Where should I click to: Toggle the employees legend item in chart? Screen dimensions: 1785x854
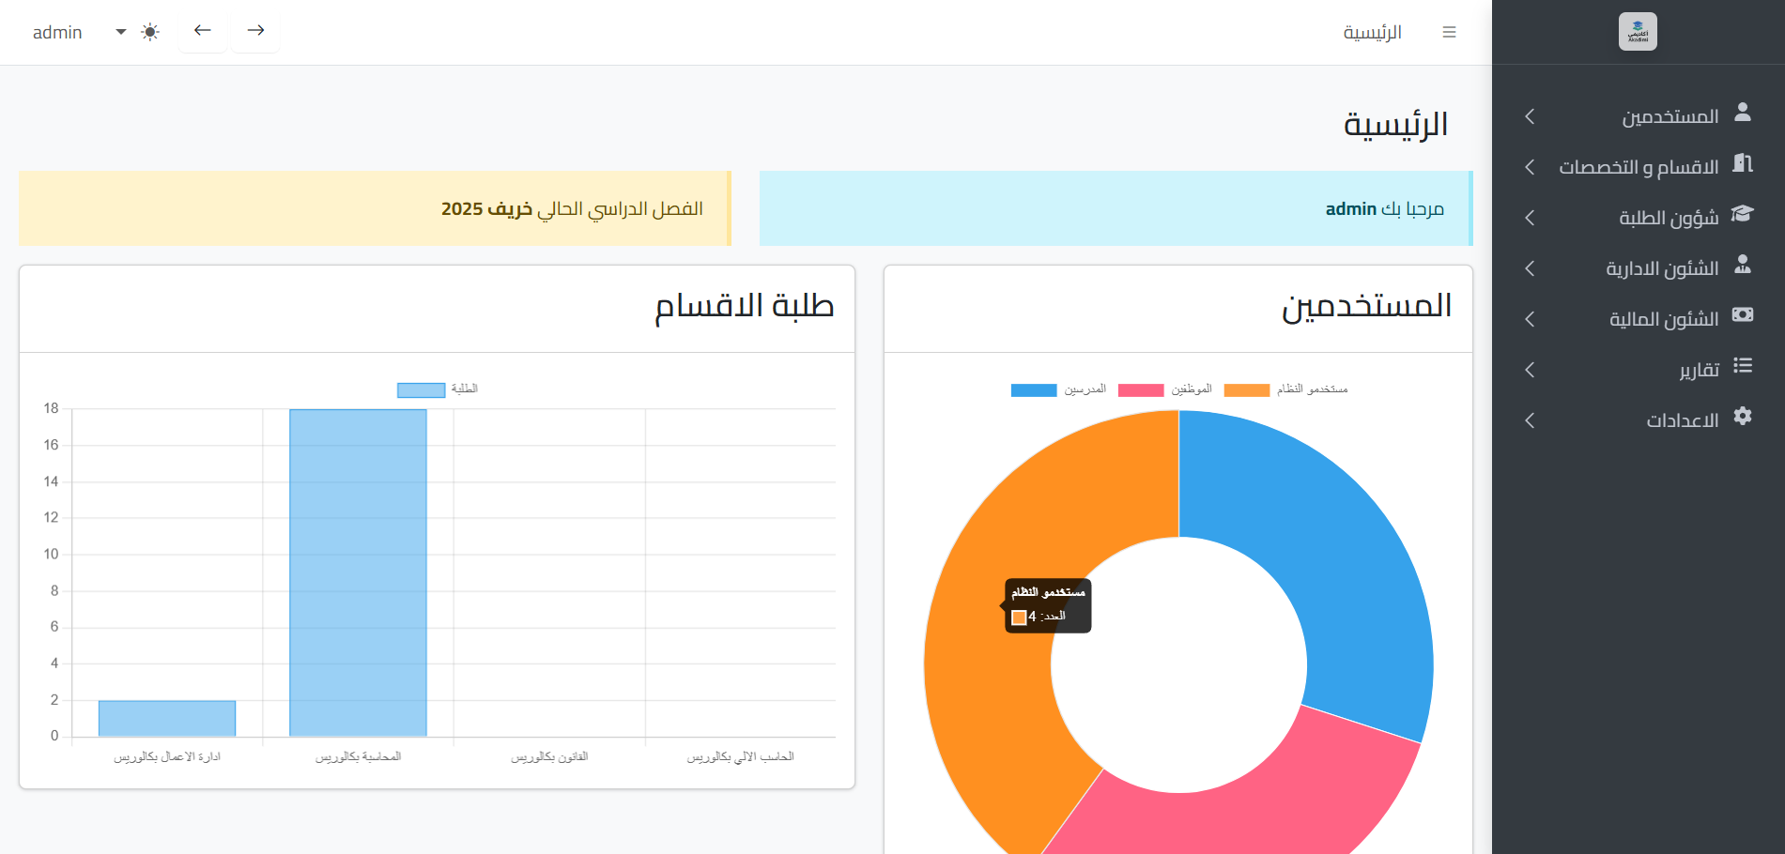1164,389
